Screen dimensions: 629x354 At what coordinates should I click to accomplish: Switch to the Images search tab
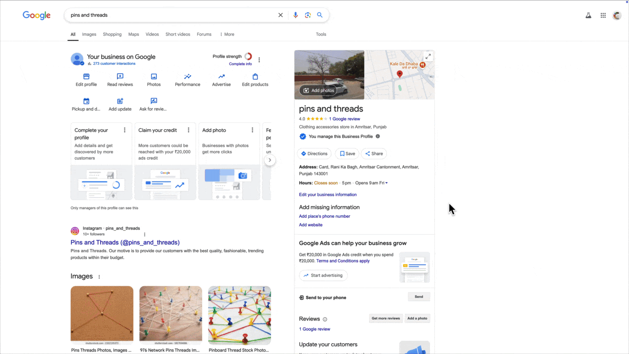click(x=89, y=34)
